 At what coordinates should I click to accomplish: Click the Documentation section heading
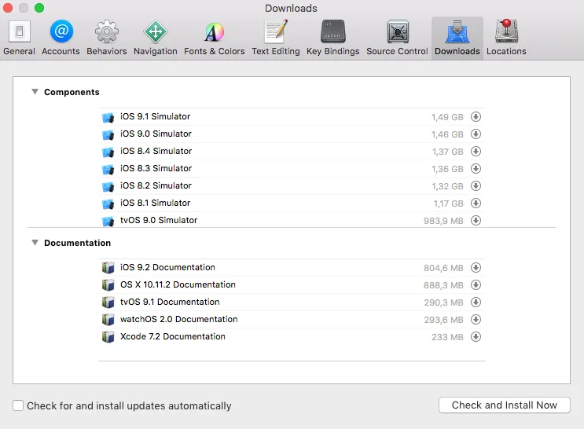(x=77, y=243)
